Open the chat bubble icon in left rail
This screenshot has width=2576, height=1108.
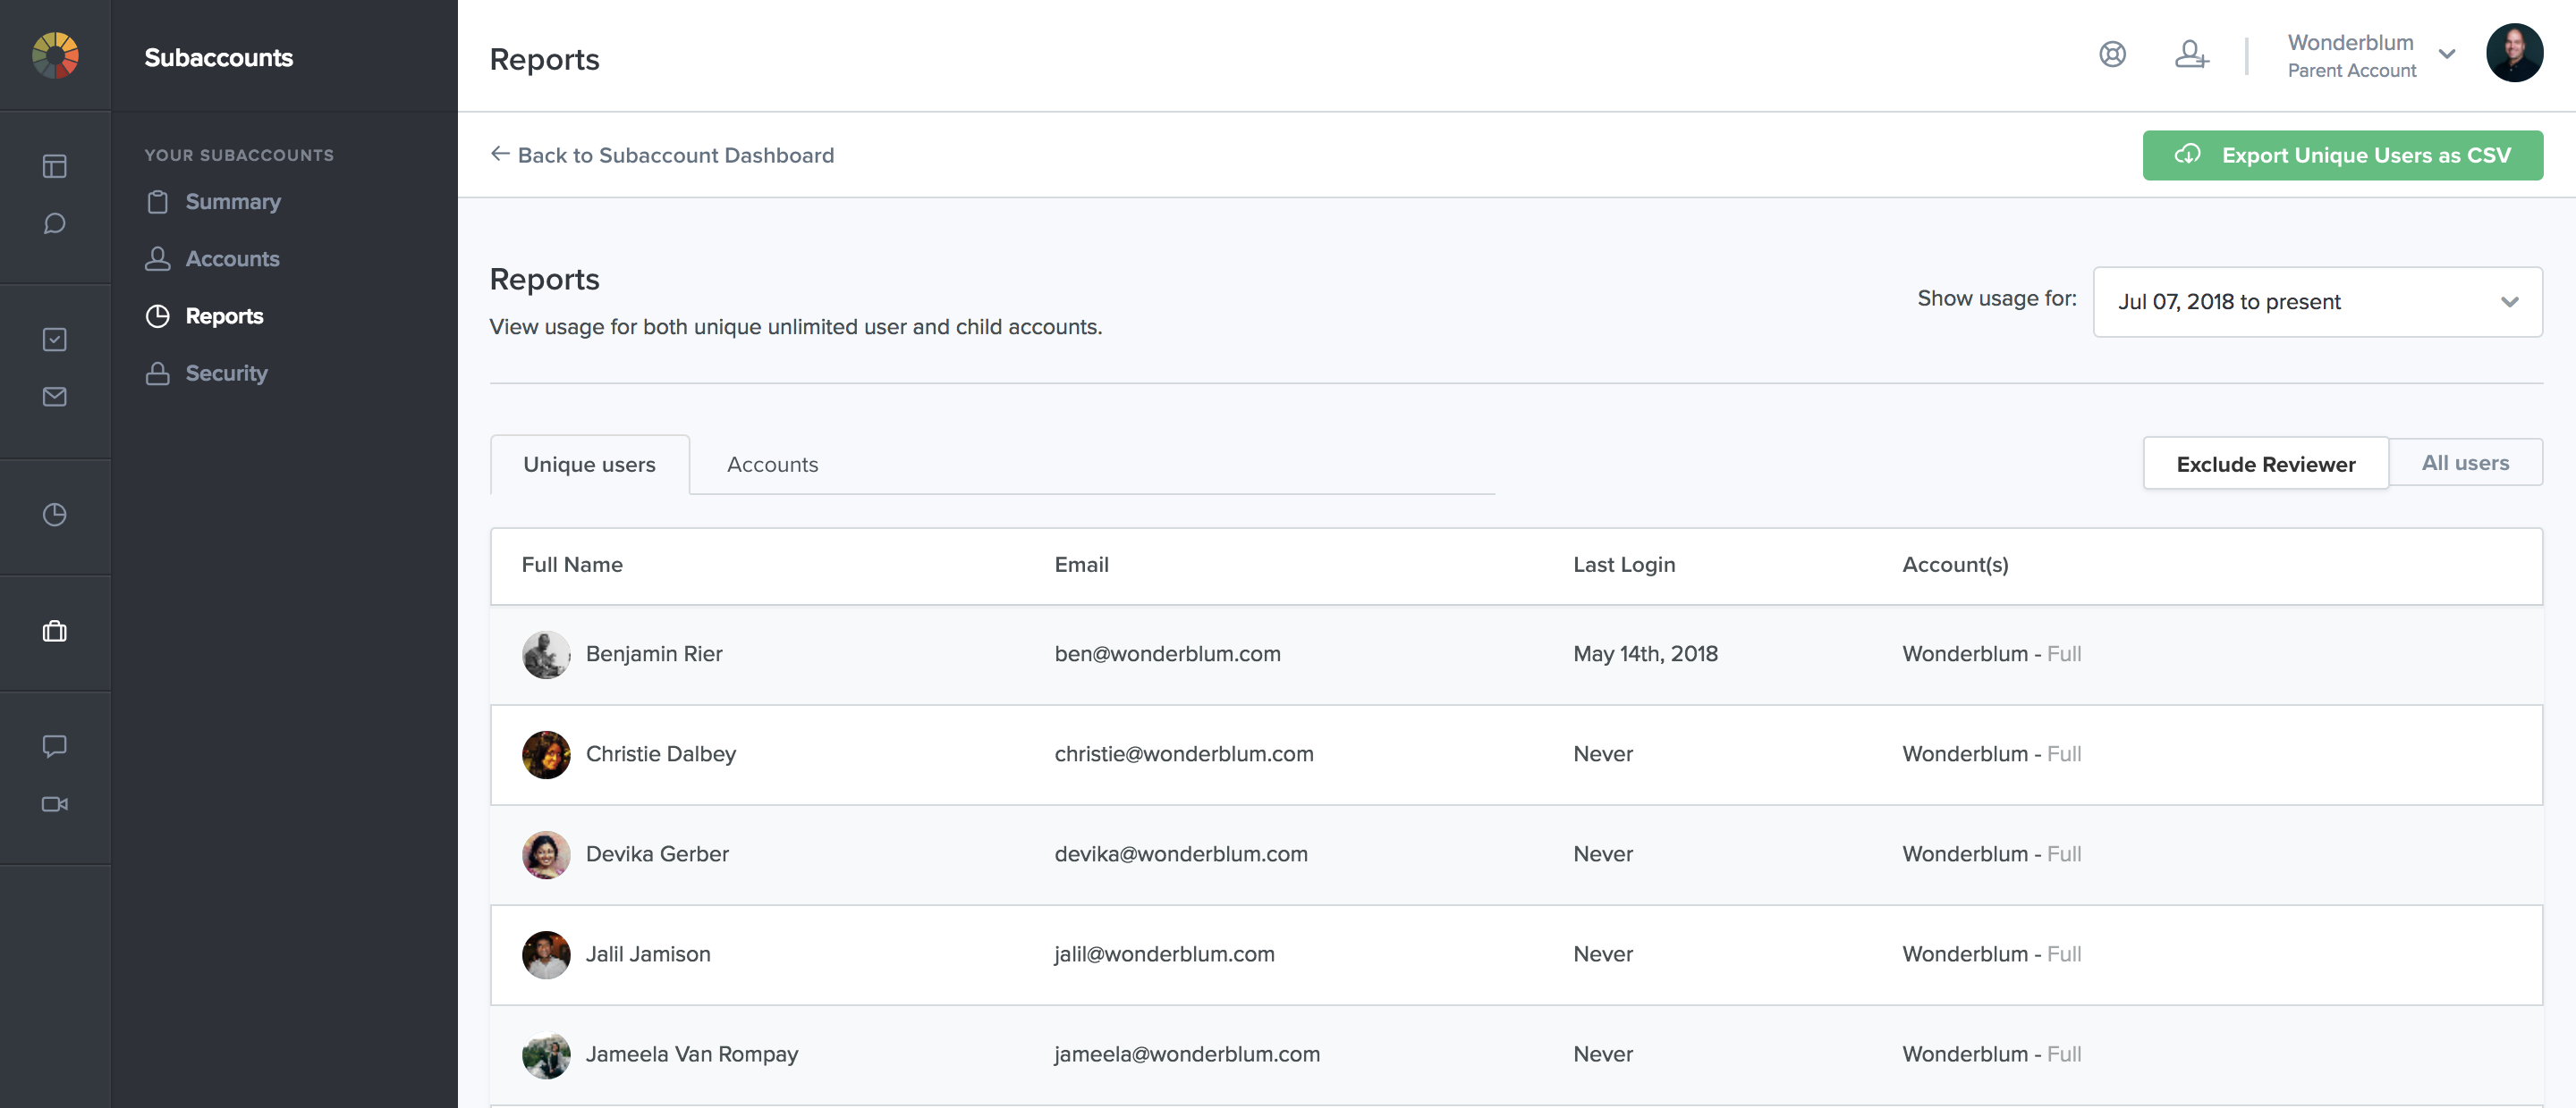[55, 222]
